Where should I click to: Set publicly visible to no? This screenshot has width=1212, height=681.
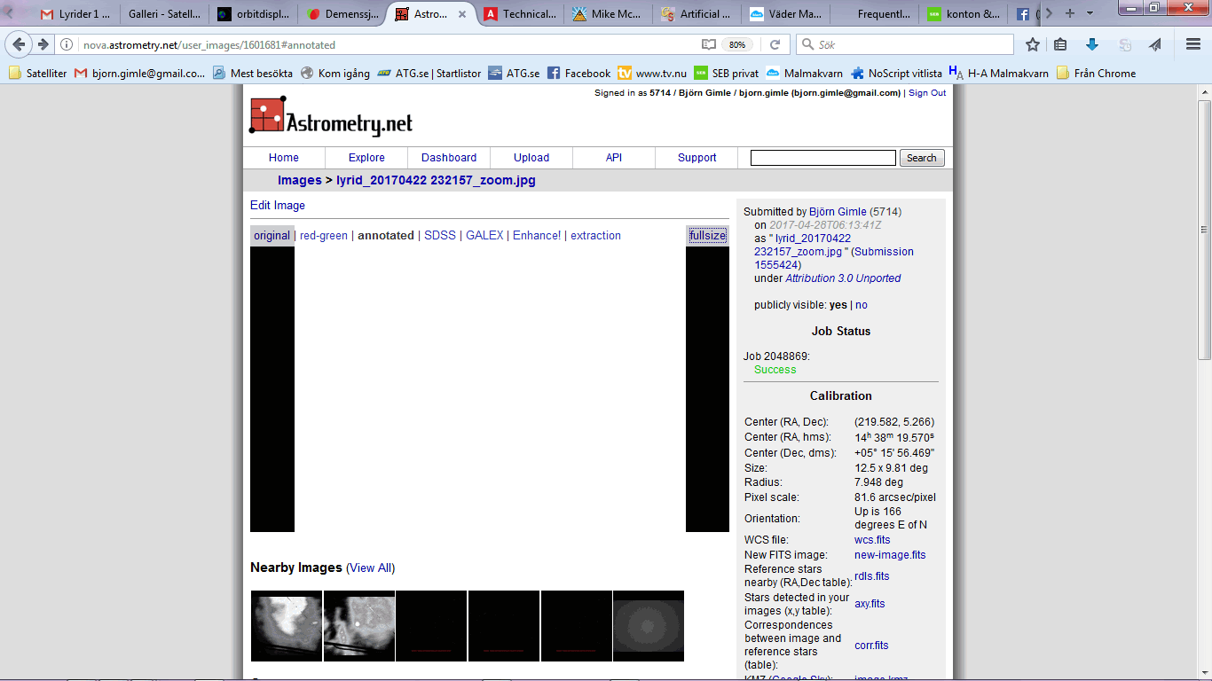pos(861,305)
